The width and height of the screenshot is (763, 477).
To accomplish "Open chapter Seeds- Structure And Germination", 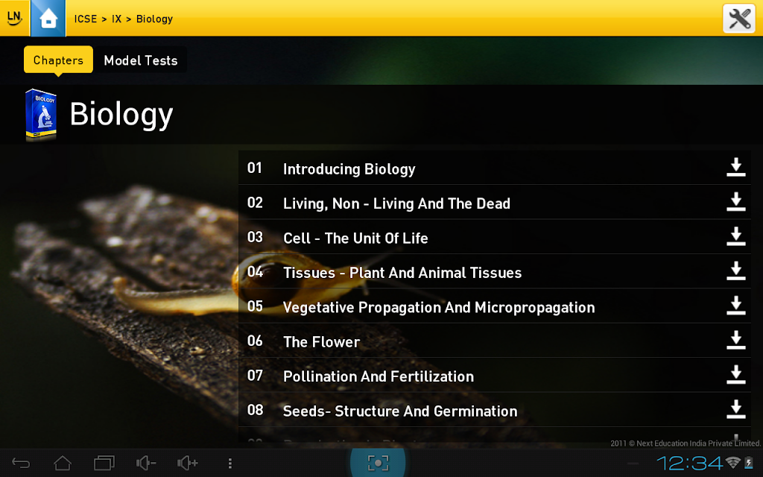I will coord(495,410).
